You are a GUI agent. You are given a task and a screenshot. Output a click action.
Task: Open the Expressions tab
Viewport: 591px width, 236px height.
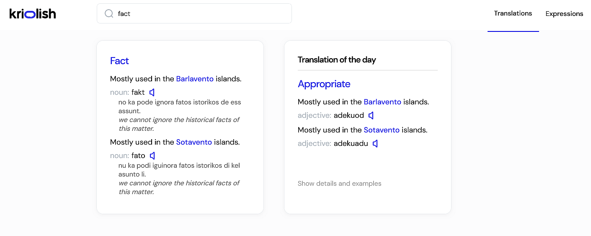[564, 14]
